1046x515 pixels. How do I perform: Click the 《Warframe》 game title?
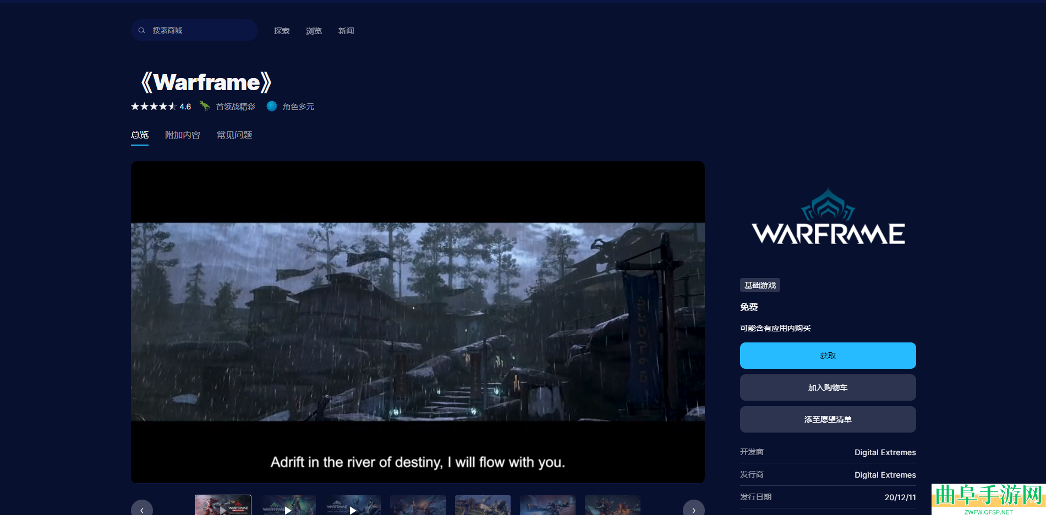click(206, 82)
